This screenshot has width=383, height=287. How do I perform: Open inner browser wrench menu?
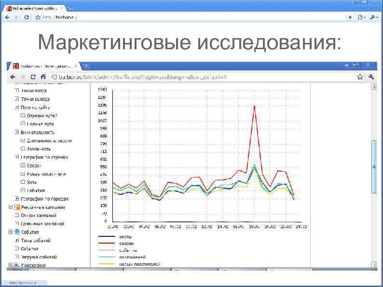(x=371, y=77)
